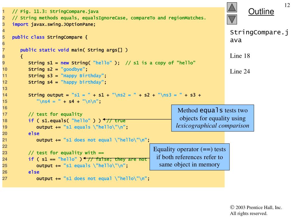Click the 'Equality operator (==) tests' callout
Viewport: 293px width, 219px height.
tap(189, 157)
